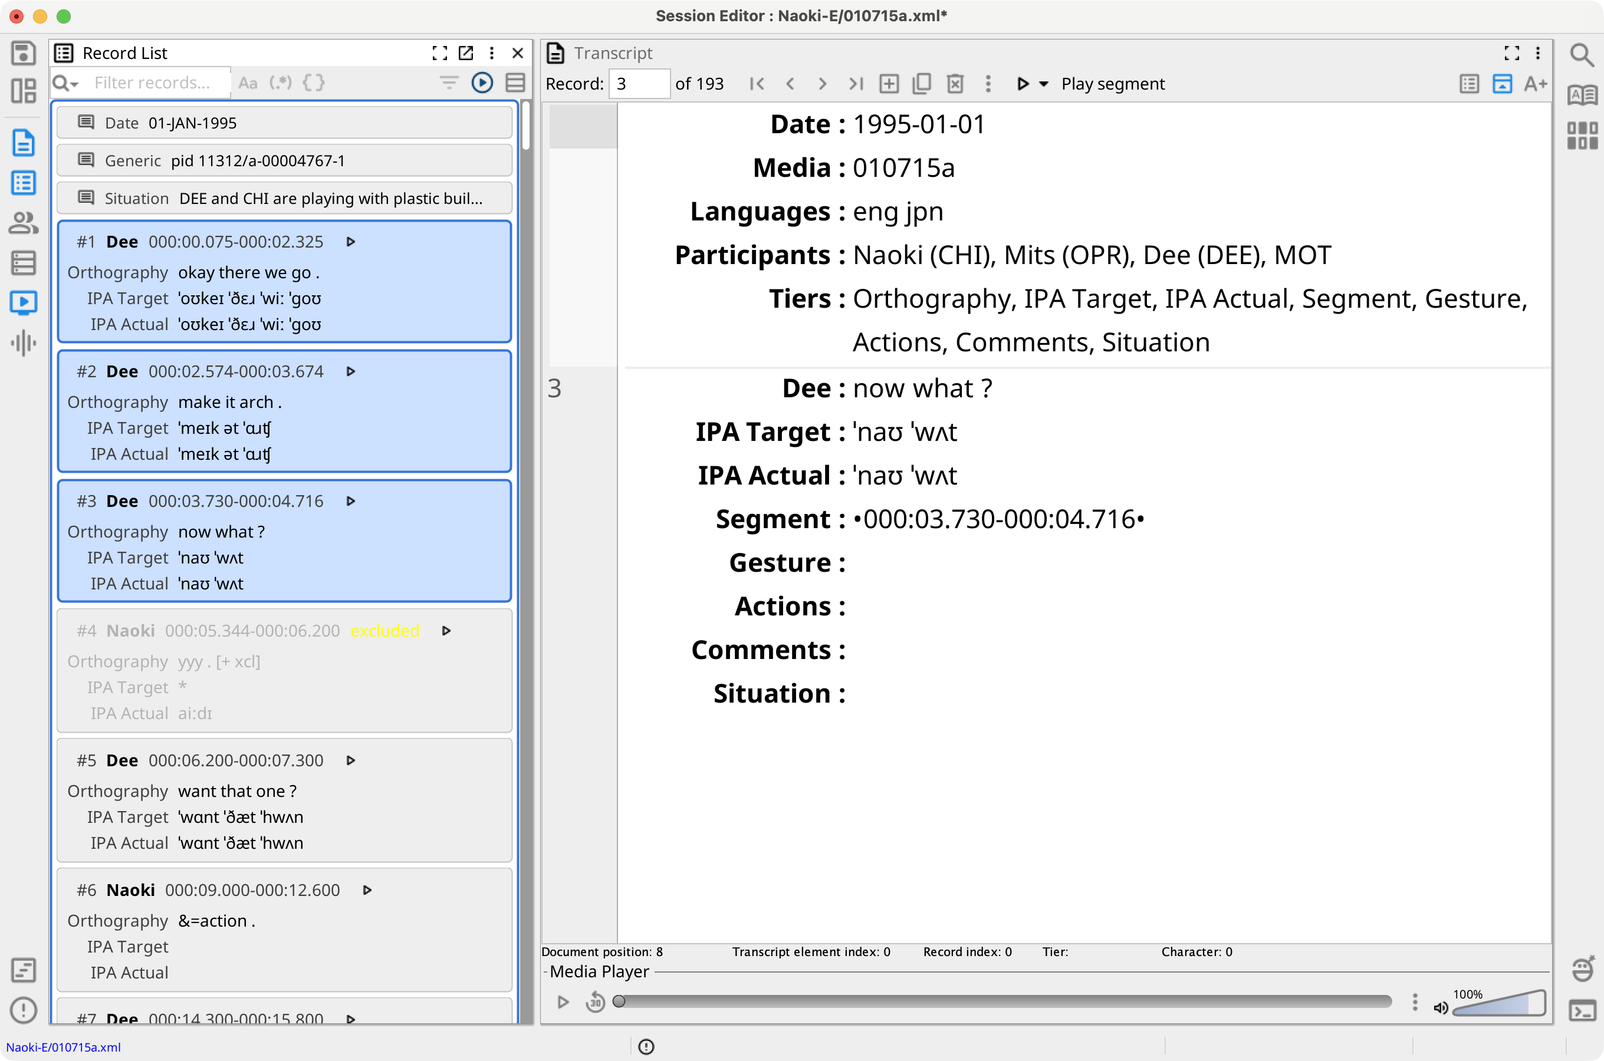
Task: Toggle the highlighted blue view icon in Transcript toolbar
Action: point(1502,84)
